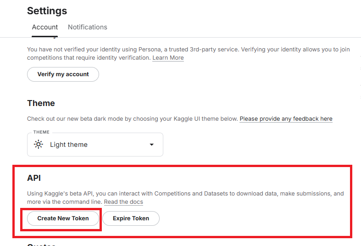The height and width of the screenshot is (246, 361).
Task: Click the API section heading
Action: pos(34,178)
